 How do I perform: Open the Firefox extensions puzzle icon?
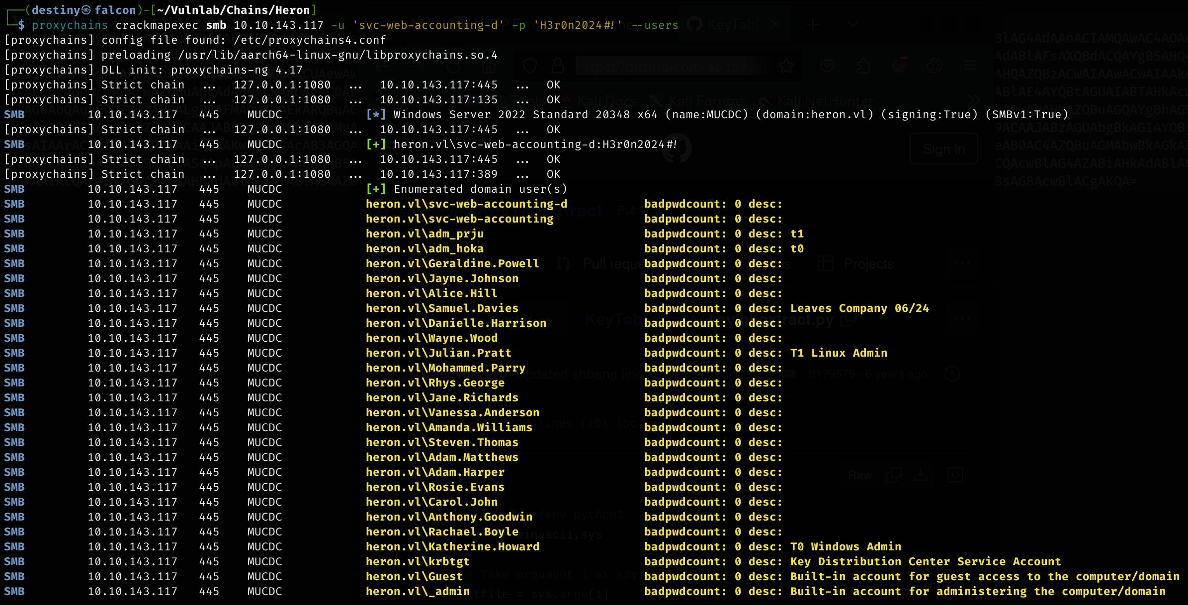[x=863, y=66]
